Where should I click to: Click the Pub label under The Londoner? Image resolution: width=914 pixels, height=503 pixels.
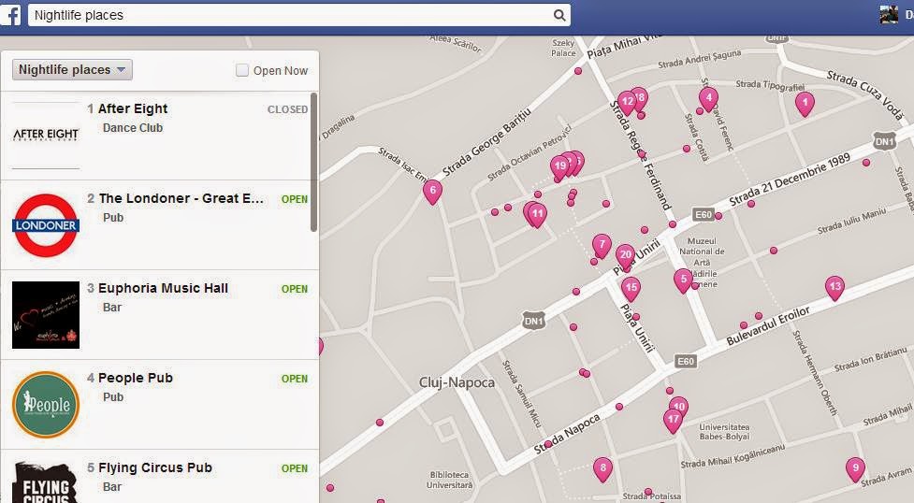click(113, 218)
